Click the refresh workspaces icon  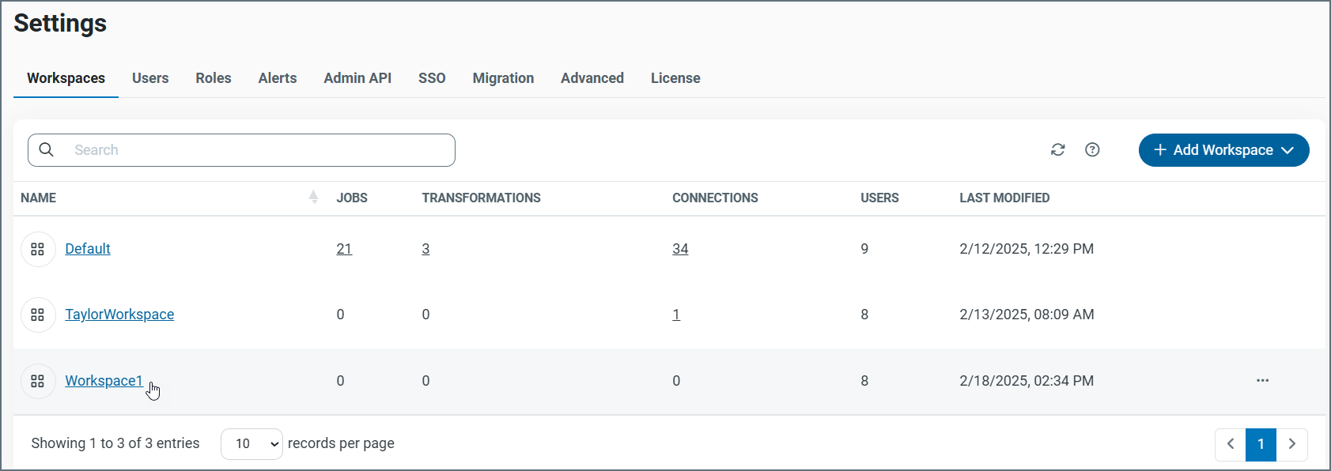tap(1057, 150)
